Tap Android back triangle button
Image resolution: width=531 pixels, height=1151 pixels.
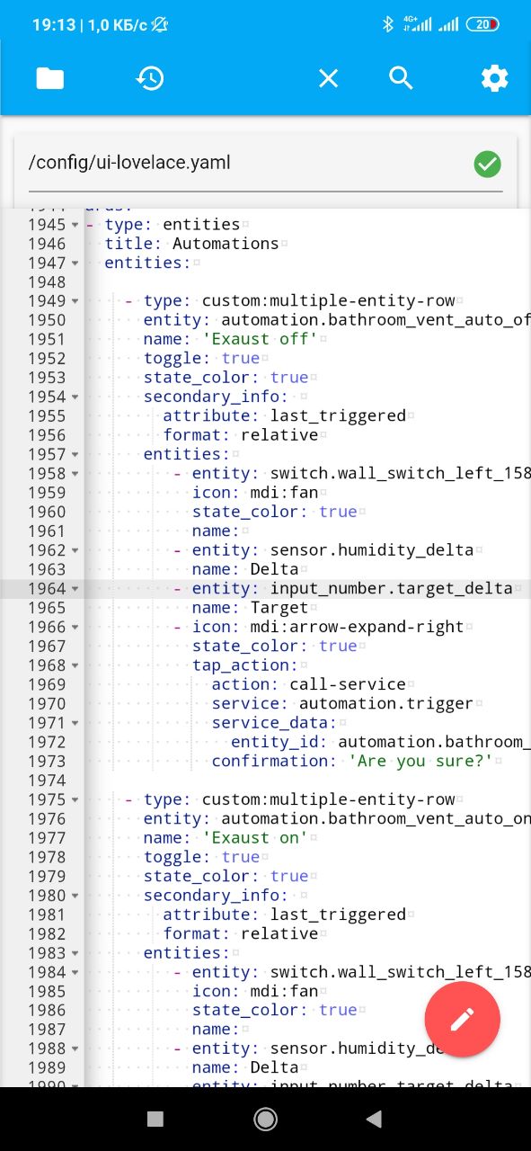click(374, 1119)
